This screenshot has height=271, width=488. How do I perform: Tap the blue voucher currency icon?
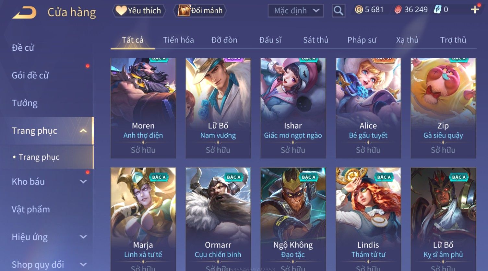[438, 10]
